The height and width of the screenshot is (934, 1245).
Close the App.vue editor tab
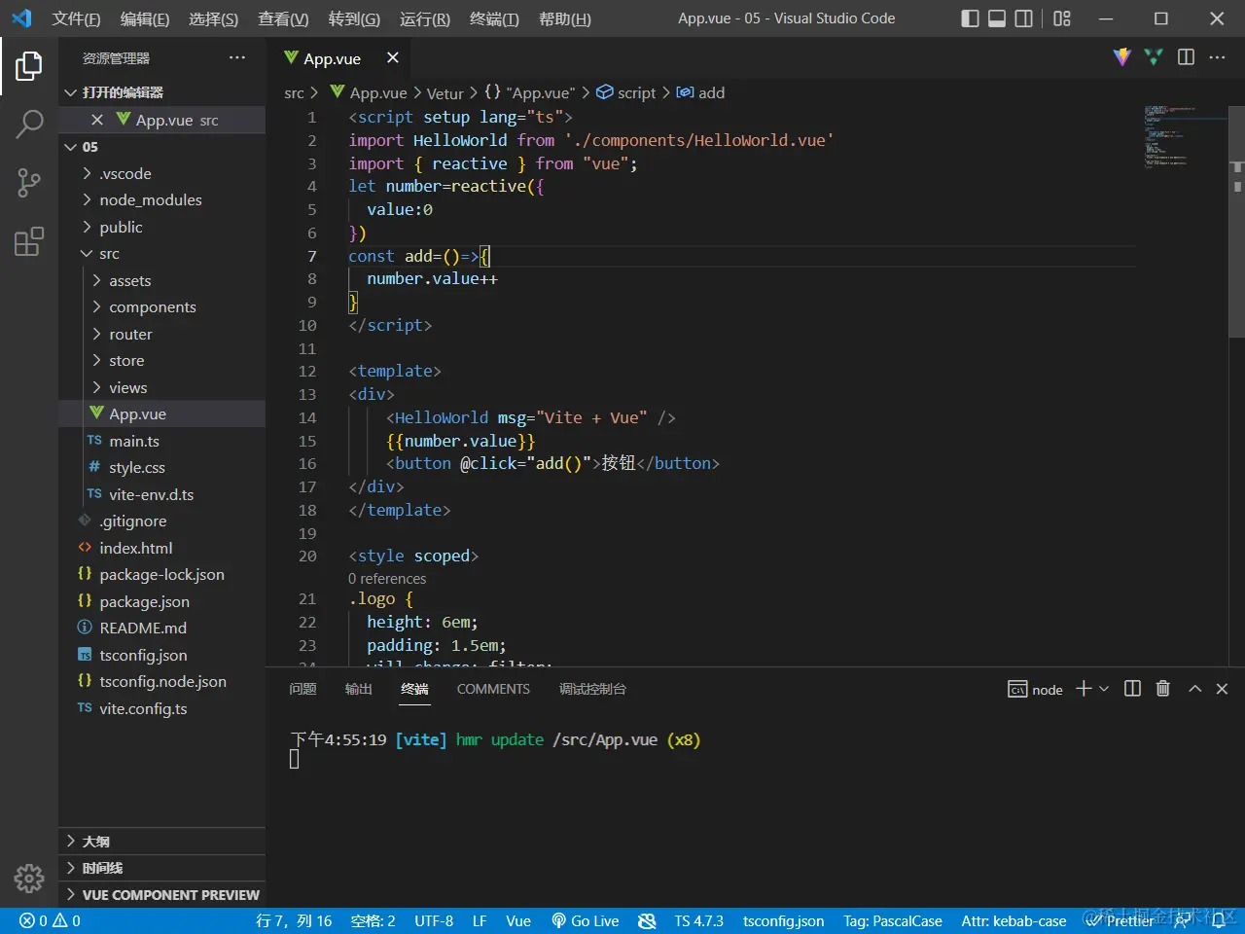(393, 58)
